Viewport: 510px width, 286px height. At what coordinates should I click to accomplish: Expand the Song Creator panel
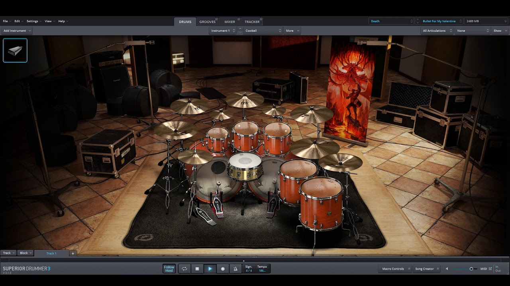426,269
